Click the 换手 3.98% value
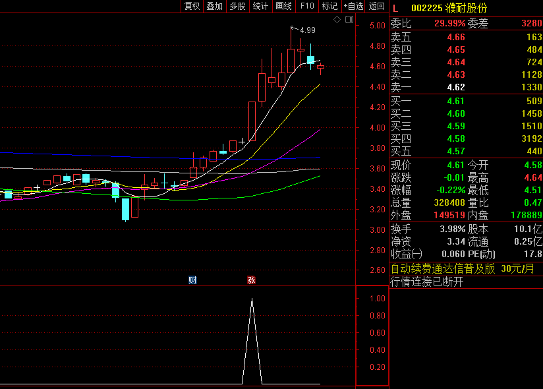543x389 pixels. tap(452, 229)
